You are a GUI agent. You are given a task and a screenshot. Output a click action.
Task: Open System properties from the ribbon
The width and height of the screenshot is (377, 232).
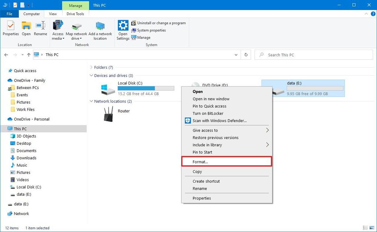(150, 30)
